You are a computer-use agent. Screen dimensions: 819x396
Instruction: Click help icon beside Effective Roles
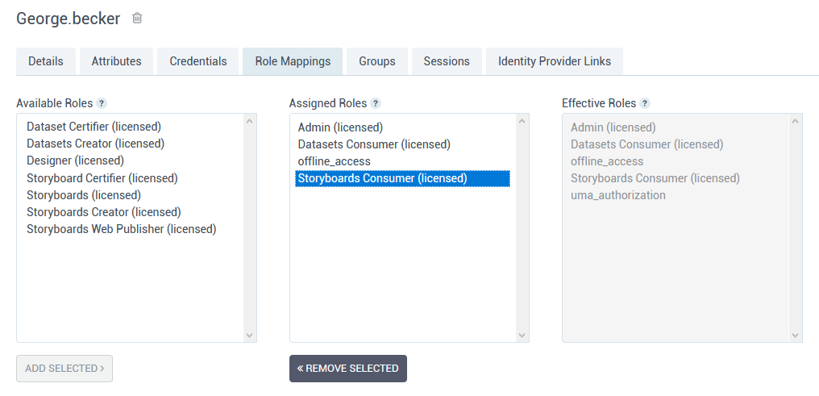click(x=645, y=103)
